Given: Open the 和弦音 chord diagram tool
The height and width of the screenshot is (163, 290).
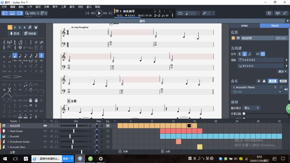Looking at the screenshot, I should click(30, 34).
